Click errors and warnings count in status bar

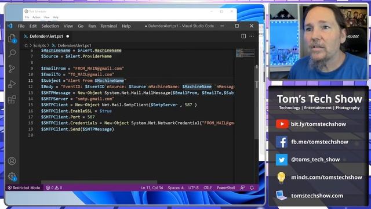pyautogui.click(x=54, y=188)
